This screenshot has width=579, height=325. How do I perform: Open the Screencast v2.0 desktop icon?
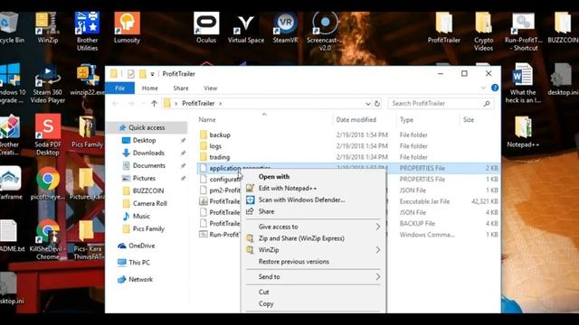click(325, 31)
